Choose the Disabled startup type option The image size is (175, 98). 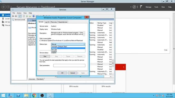(68, 51)
